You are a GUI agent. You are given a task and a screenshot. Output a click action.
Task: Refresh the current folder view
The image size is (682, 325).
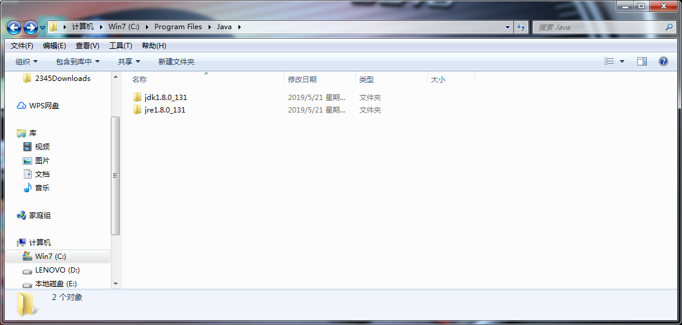pos(520,27)
